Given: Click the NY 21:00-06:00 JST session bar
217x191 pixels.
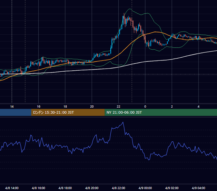Looking at the screenshot, I should coord(161,112).
